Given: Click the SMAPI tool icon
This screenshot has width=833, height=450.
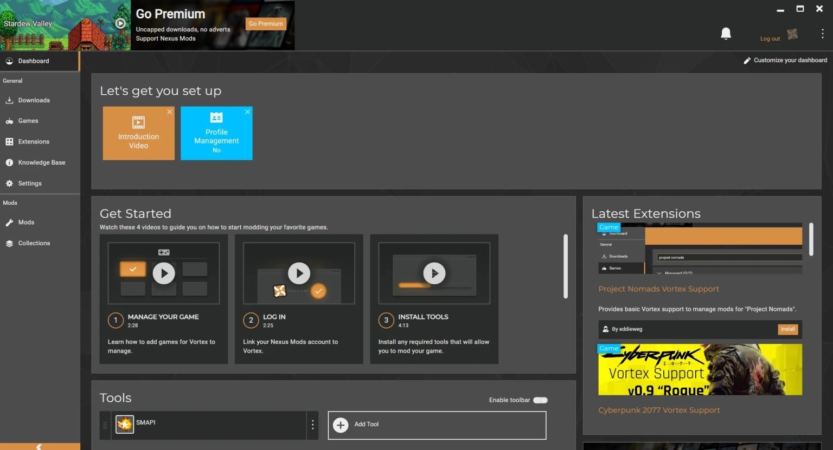Looking at the screenshot, I should point(125,424).
